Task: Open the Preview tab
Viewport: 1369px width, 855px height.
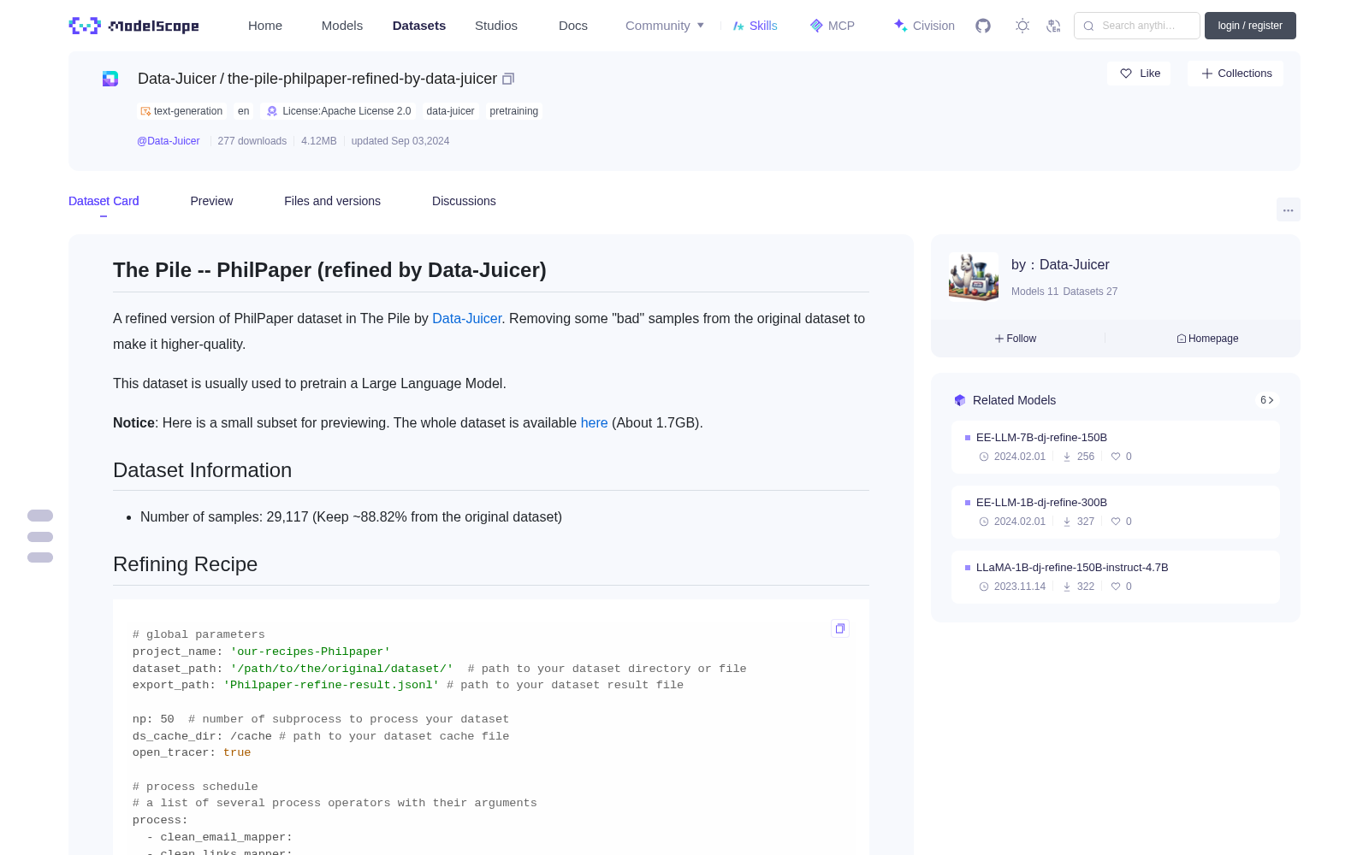Action: pos(211,201)
